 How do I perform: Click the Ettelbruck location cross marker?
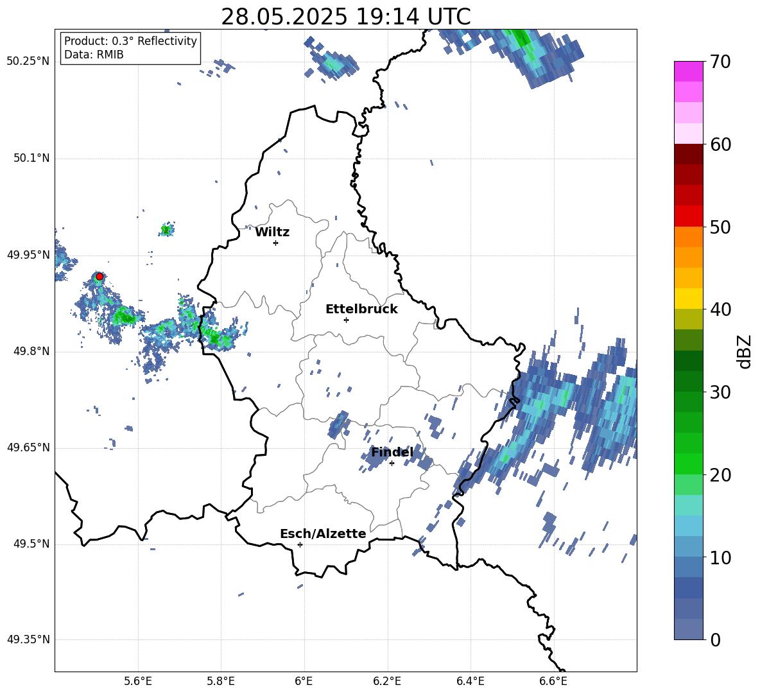click(346, 320)
